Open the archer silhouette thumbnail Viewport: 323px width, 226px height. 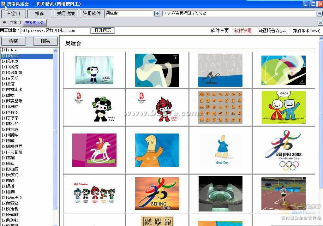click(x=157, y=70)
